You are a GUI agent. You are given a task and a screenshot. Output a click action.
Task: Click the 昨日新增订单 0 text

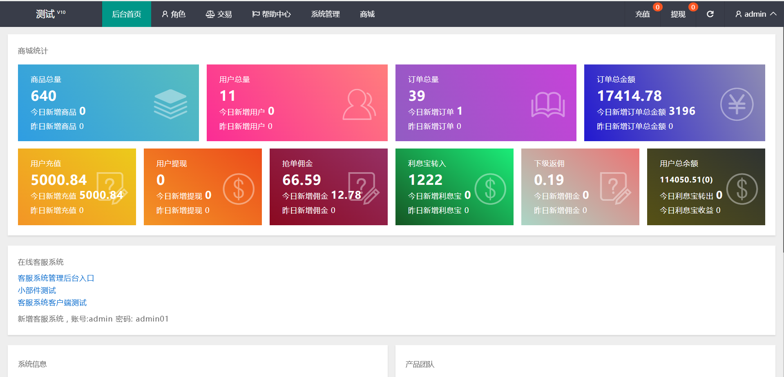point(435,126)
